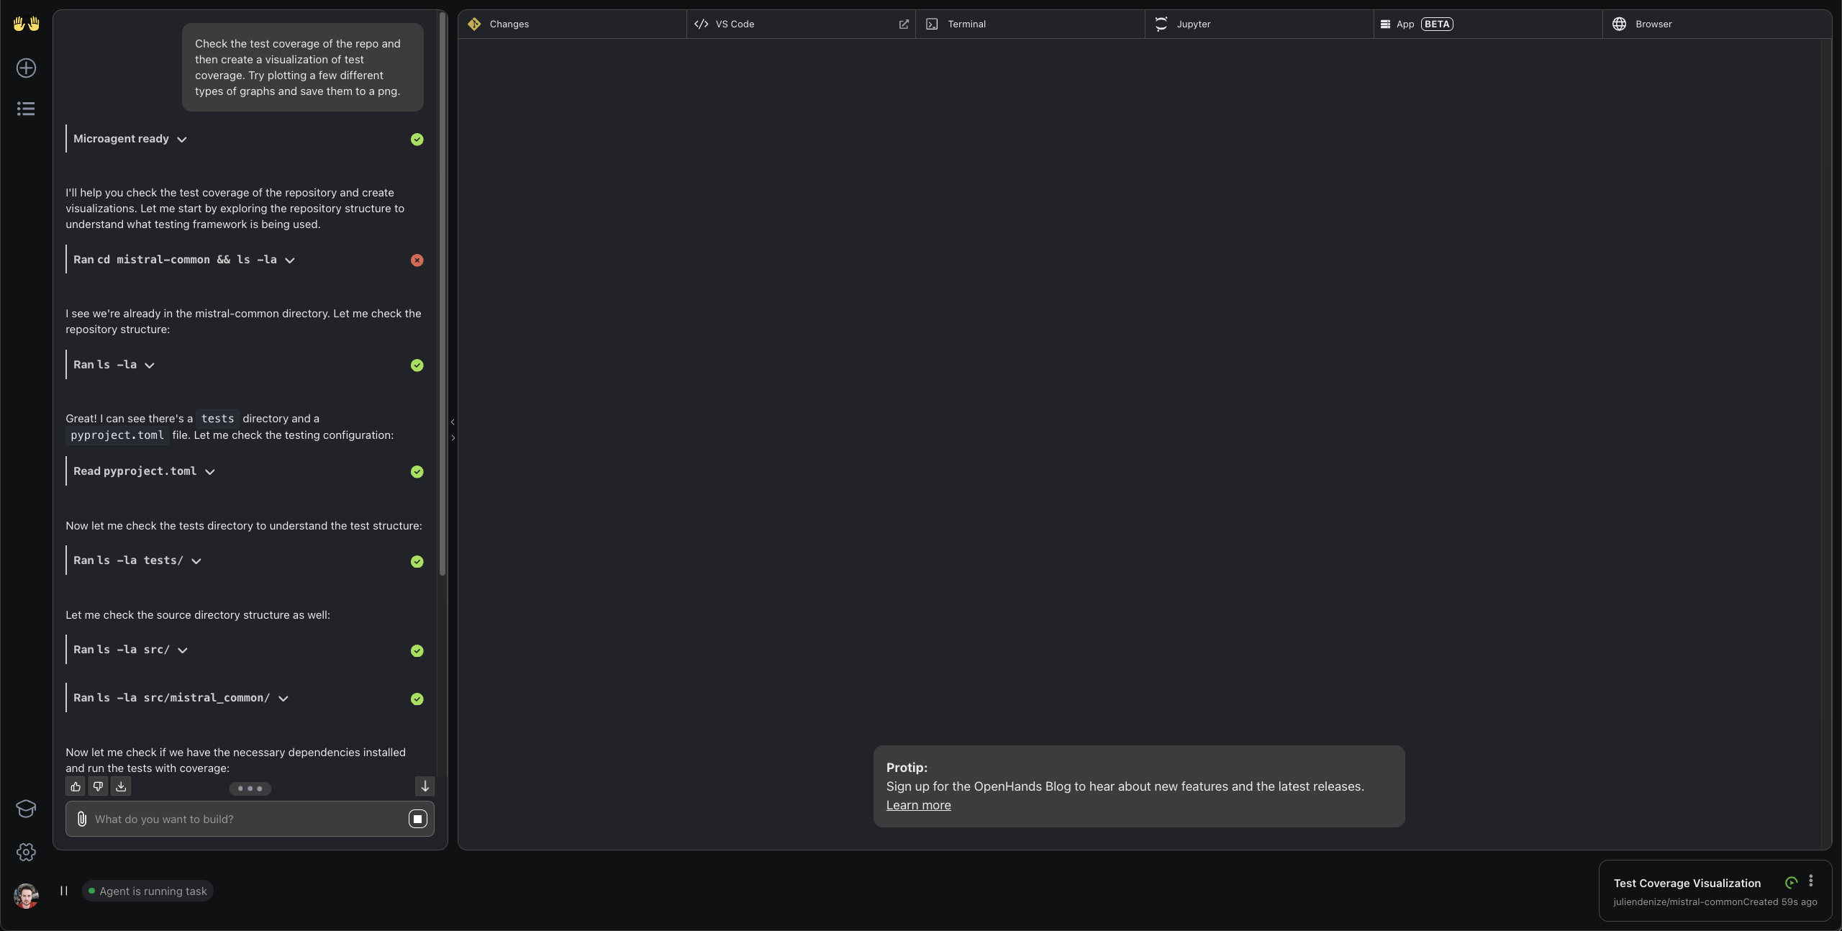
Task: Open the settings gear icon
Action: [26, 852]
